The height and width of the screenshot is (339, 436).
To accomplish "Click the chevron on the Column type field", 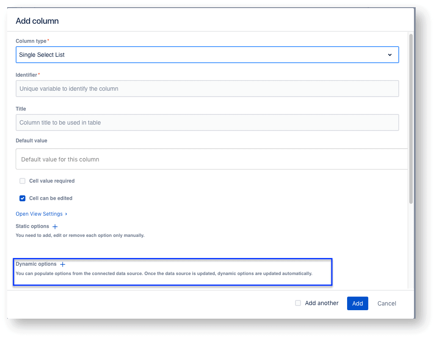I will [x=390, y=55].
